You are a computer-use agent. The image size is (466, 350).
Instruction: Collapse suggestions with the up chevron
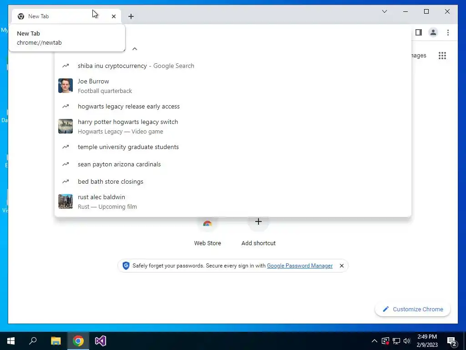135,49
